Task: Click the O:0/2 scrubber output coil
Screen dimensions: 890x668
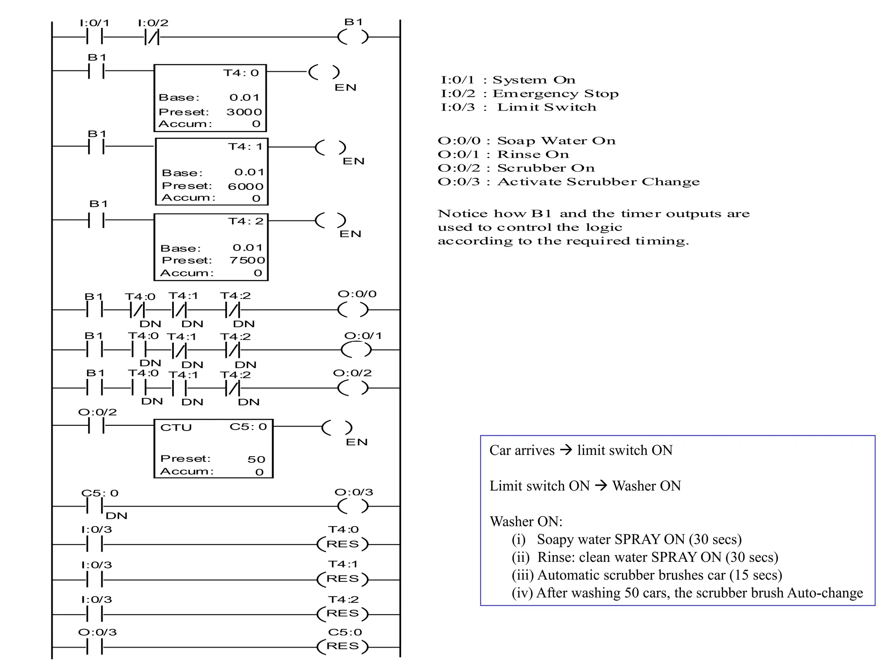Action: [353, 388]
